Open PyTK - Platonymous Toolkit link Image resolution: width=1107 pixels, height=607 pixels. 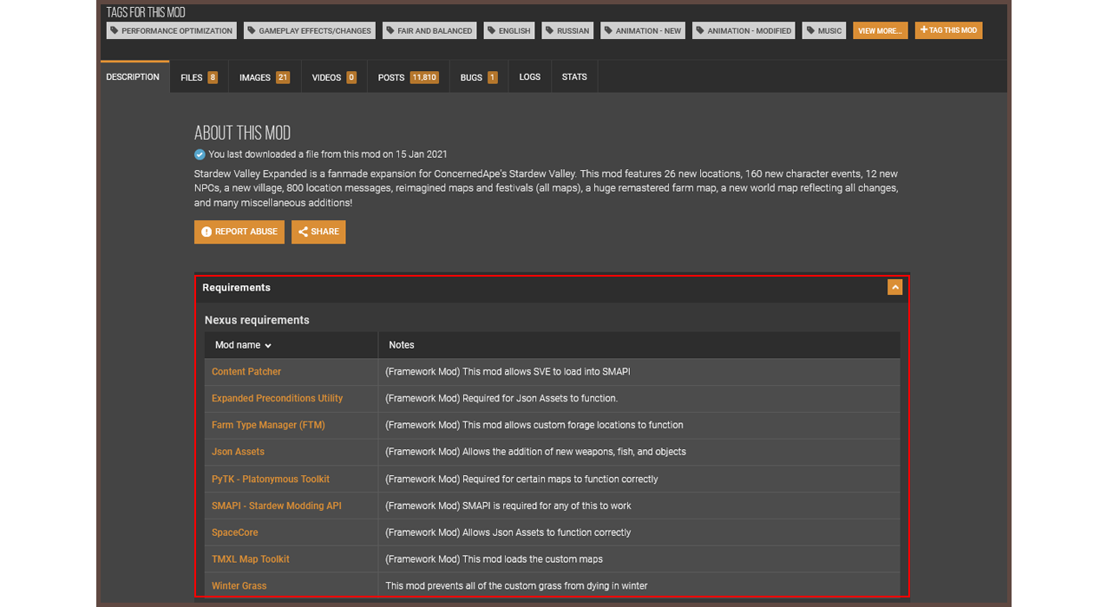(271, 479)
